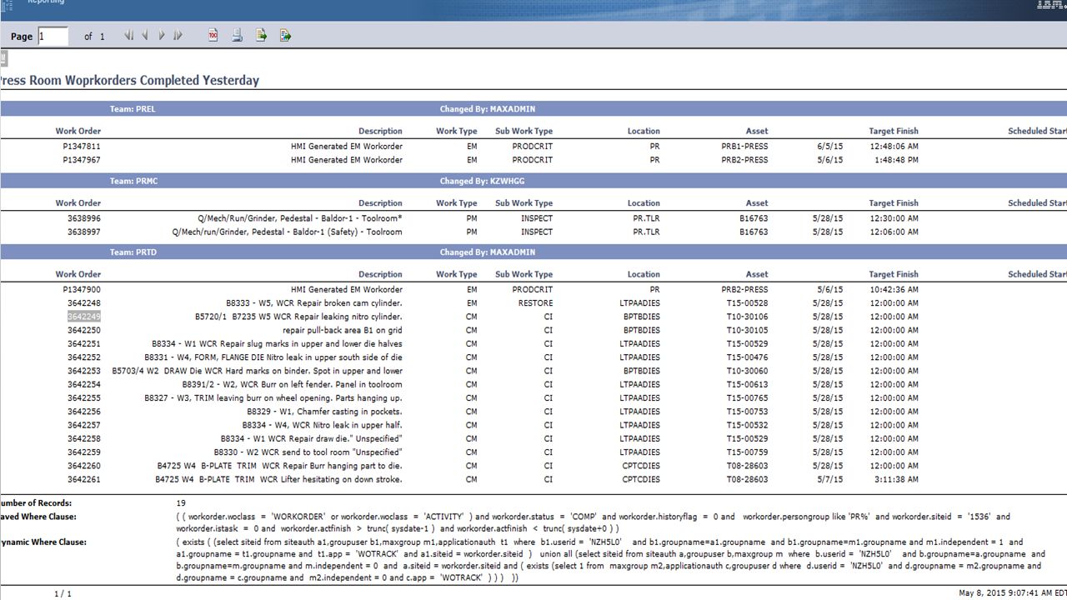The image size is (1067, 600).
Task: Click the time 3:11:38 AM
Action: click(x=896, y=479)
